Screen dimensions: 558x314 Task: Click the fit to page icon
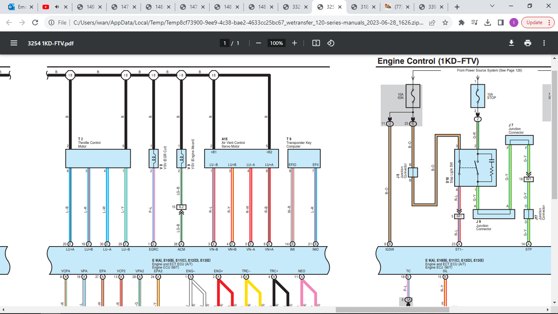click(316, 43)
